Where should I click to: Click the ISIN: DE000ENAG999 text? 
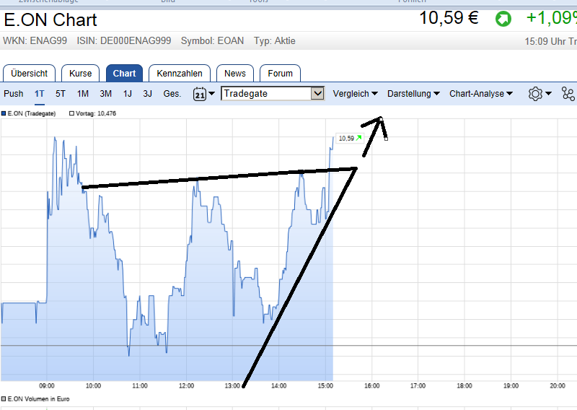point(123,40)
